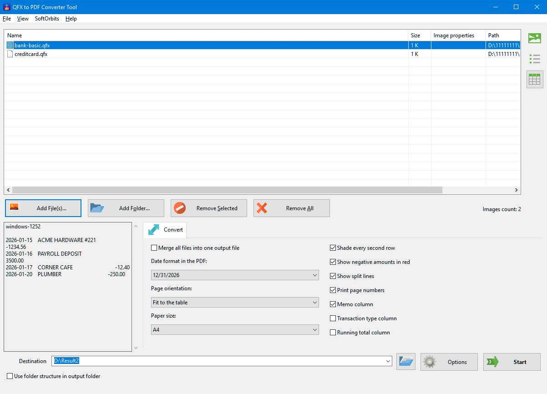Click ACME HARDWARE #221 preview line
The width and height of the screenshot is (547, 394).
(67, 240)
